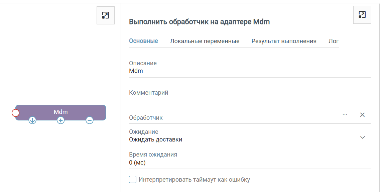Switch to the Основные tab
This screenshot has width=383, height=192.
(143, 41)
